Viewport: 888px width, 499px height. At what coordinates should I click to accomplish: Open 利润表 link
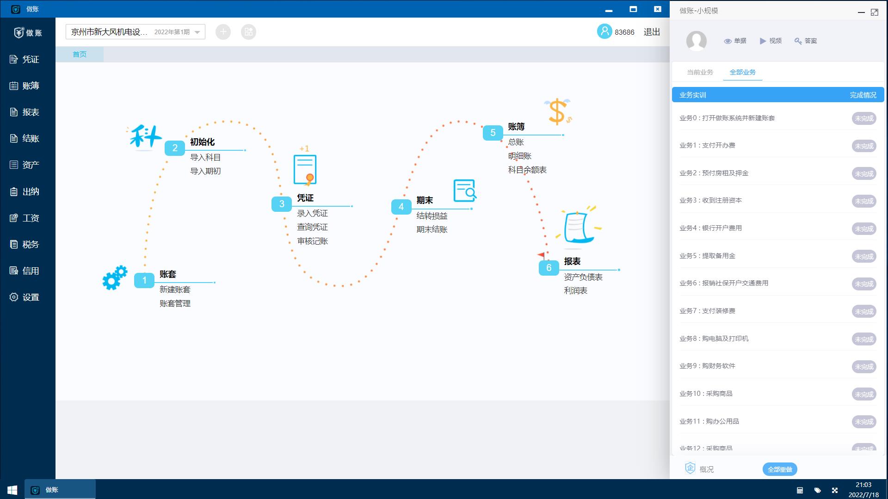point(575,290)
